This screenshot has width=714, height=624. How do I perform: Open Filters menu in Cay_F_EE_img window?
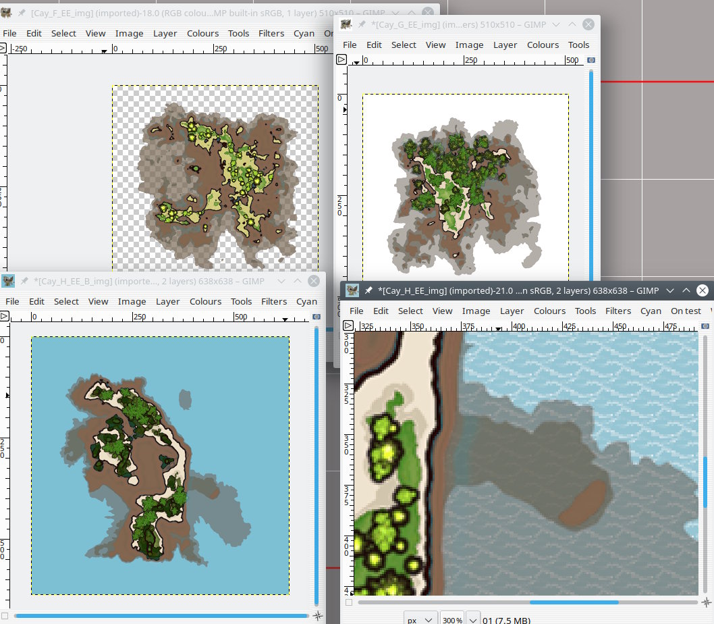pyautogui.click(x=271, y=33)
